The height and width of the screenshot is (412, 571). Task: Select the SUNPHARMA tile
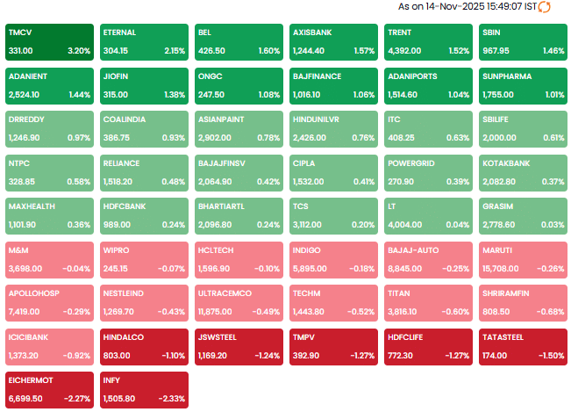coord(523,84)
